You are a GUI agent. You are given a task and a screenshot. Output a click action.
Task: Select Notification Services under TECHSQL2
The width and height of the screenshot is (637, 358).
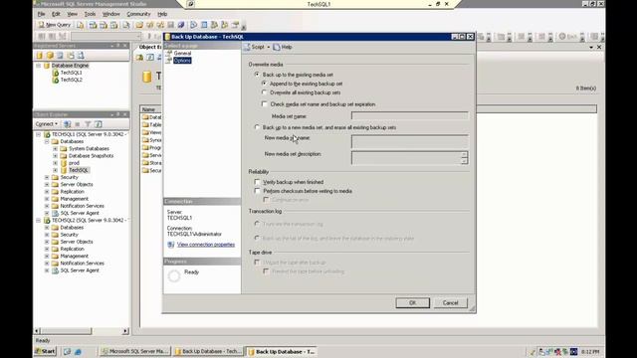click(82, 263)
